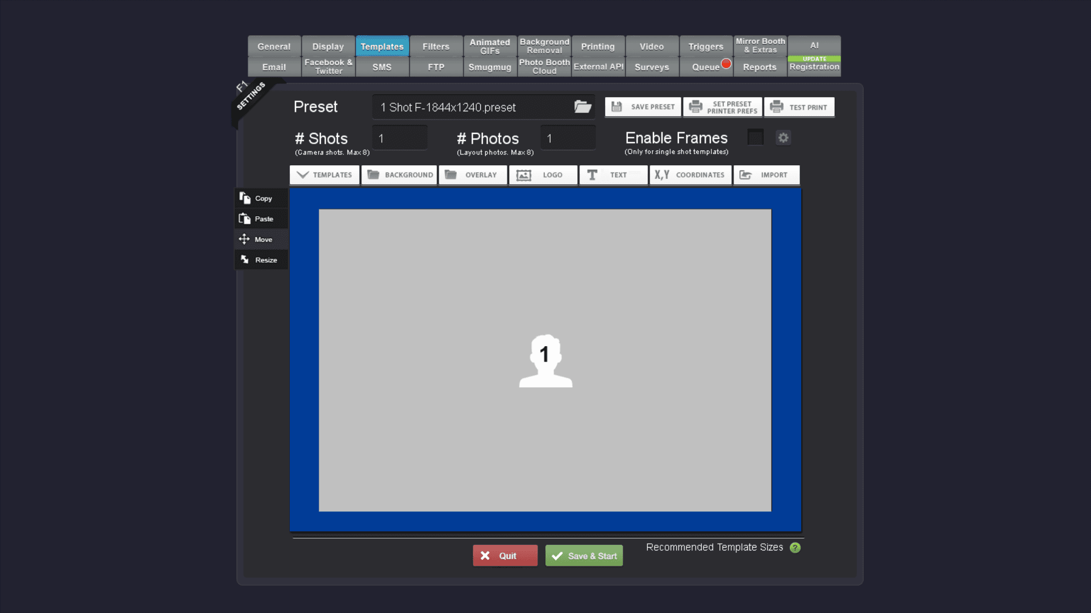Screen dimensions: 1091x613
Task: Choose a Background image
Action: pyautogui.click(x=399, y=175)
